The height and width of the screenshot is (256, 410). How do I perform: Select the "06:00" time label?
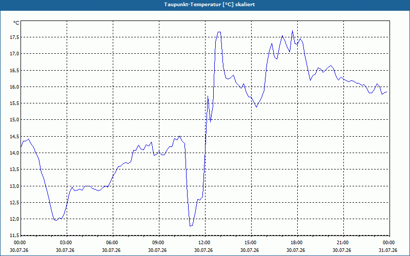[112, 243]
